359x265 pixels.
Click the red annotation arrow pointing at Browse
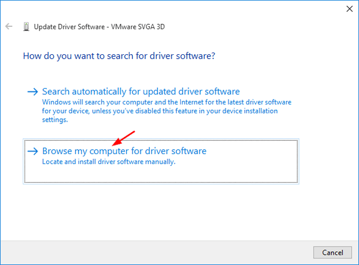(124, 138)
